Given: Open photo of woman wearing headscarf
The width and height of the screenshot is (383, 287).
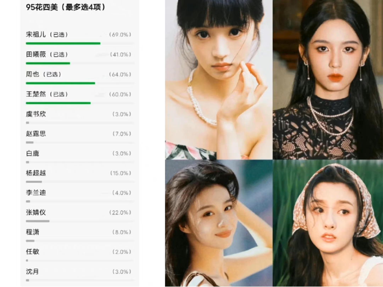Looking at the screenshot, I should tap(328, 223).
